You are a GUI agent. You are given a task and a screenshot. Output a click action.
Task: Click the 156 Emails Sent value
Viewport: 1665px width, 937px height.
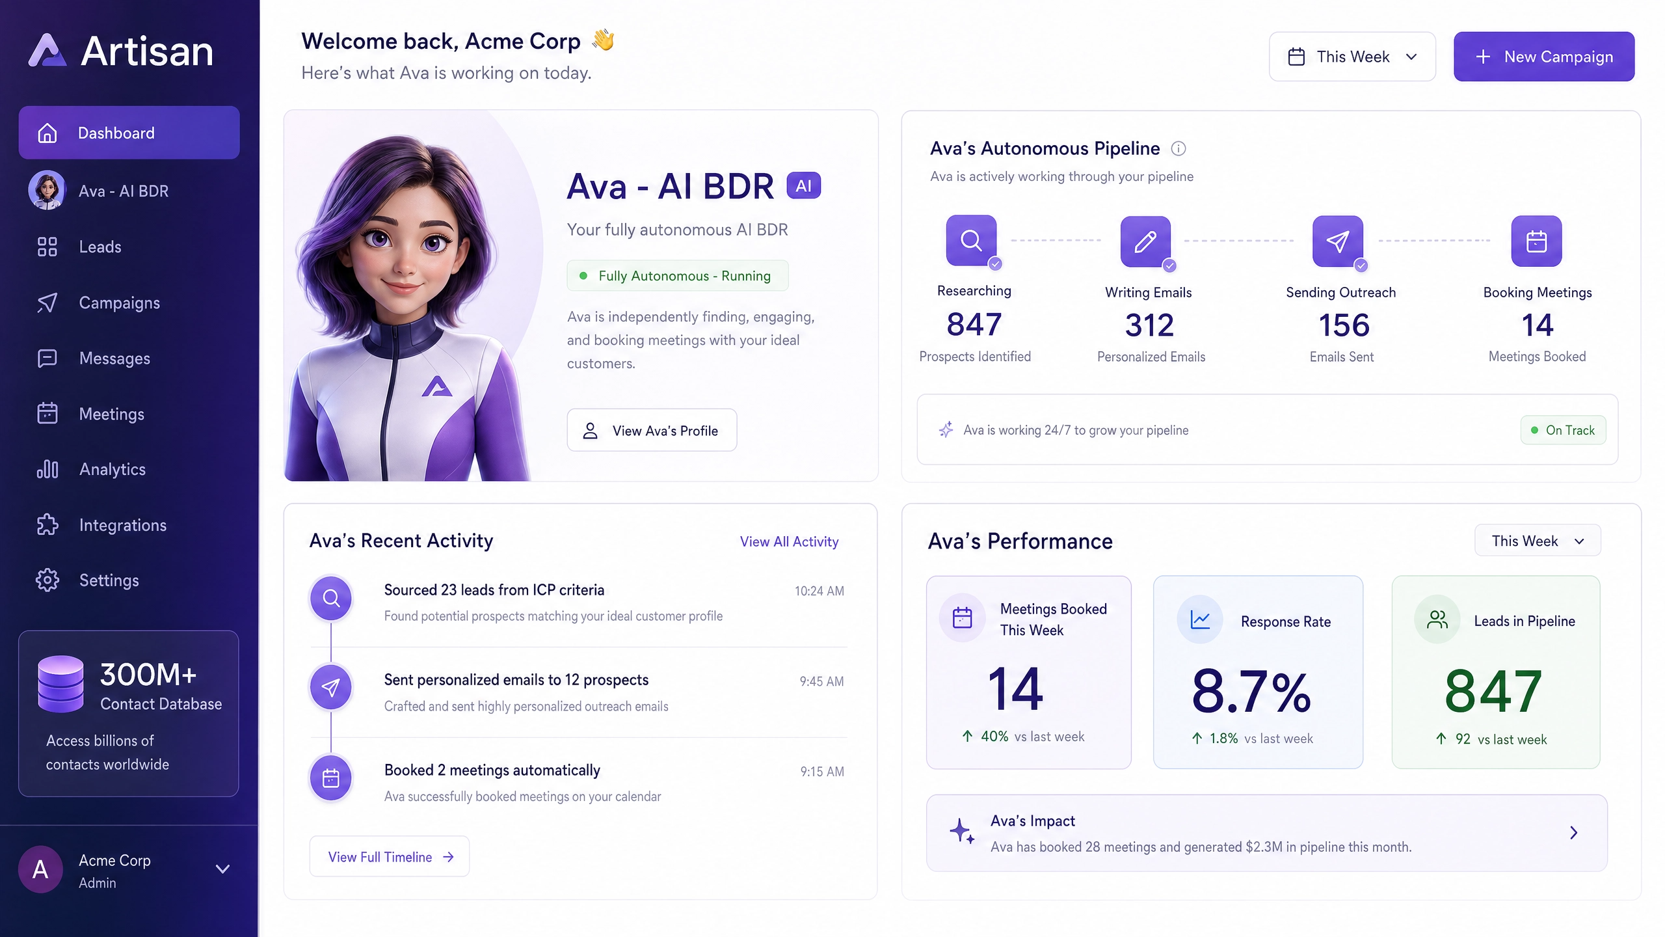click(1344, 325)
